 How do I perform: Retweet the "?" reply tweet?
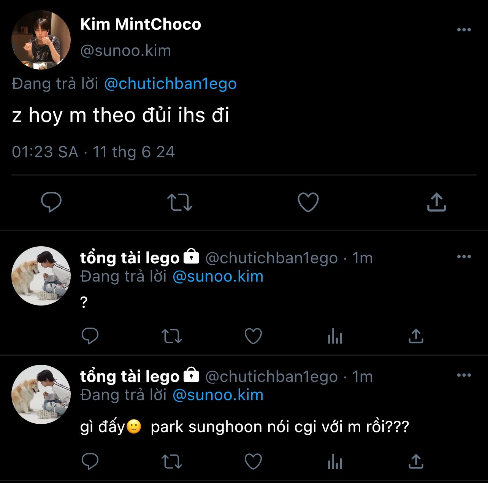point(172,336)
